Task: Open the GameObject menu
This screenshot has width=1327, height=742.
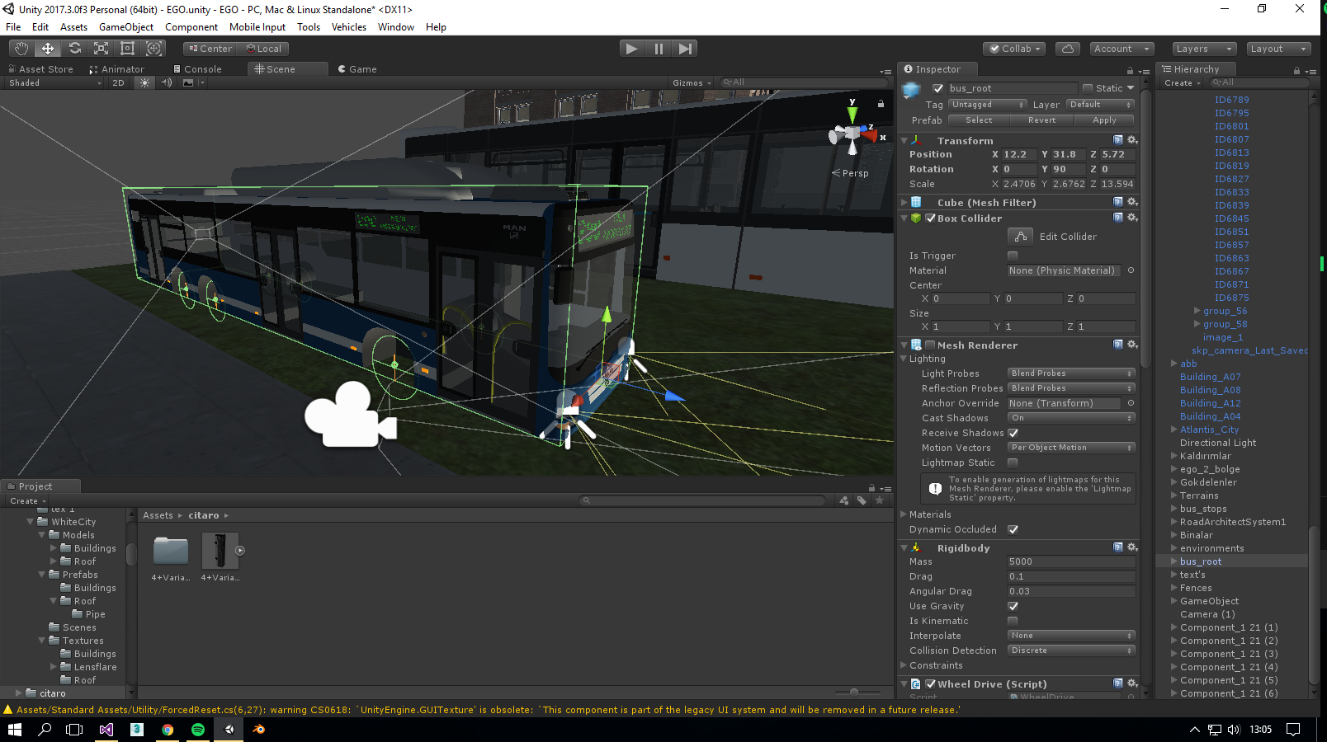Action: [126, 27]
